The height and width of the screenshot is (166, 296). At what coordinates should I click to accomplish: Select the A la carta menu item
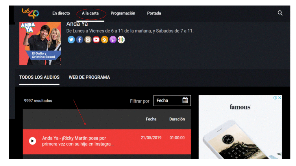click(90, 13)
